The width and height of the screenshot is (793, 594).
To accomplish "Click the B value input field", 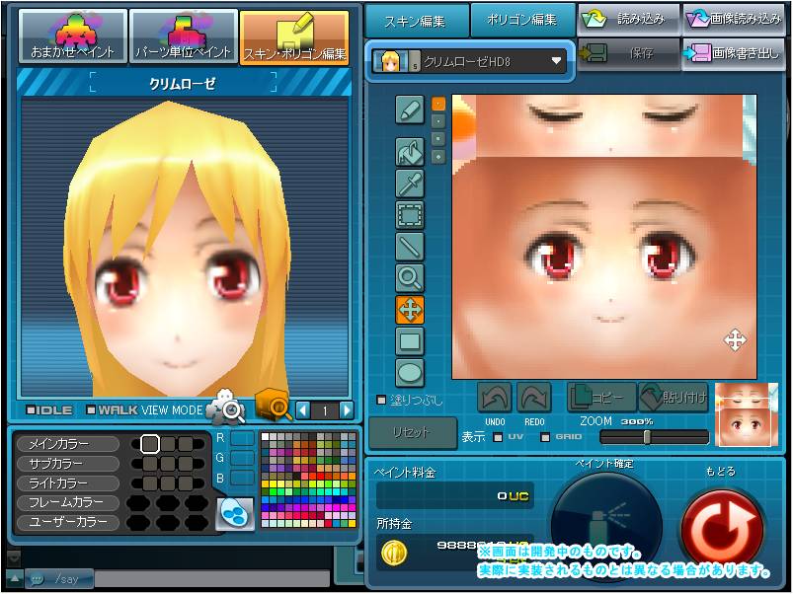I will [242, 478].
